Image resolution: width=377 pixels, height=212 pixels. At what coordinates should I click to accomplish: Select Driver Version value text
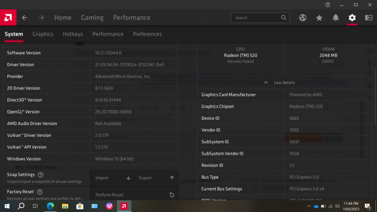pyautogui.click(x=130, y=65)
